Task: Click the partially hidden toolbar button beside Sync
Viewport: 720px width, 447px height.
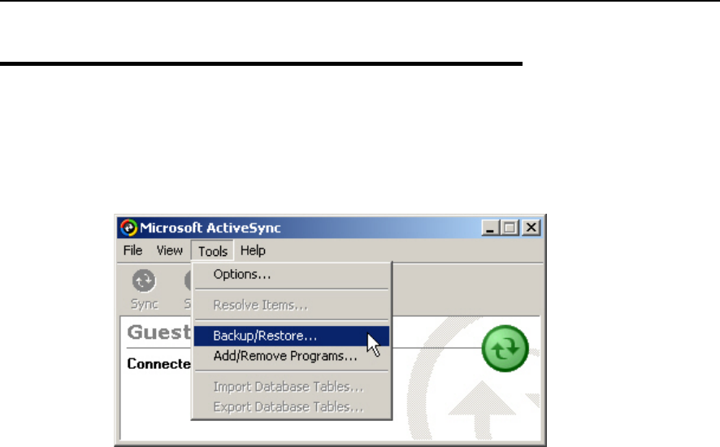Action: pyautogui.click(x=188, y=289)
